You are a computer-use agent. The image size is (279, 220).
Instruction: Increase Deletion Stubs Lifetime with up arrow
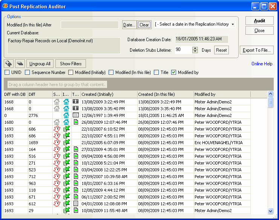click(x=195, y=48)
